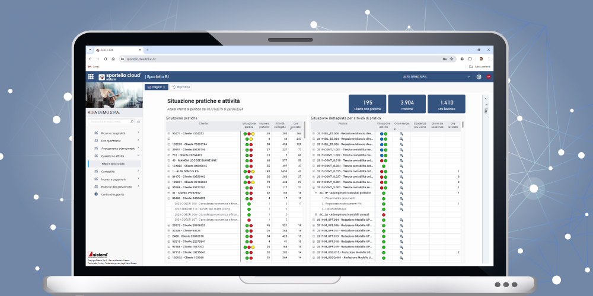Open the Pagine dropdown button
This screenshot has width=593, height=296.
pyautogui.click(x=156, y=87)
